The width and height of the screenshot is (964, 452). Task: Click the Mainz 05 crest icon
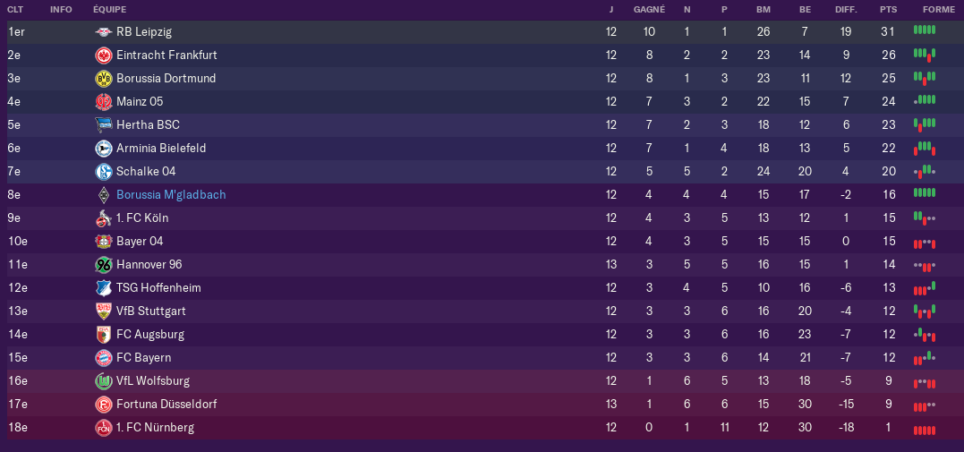coord(103,102)
